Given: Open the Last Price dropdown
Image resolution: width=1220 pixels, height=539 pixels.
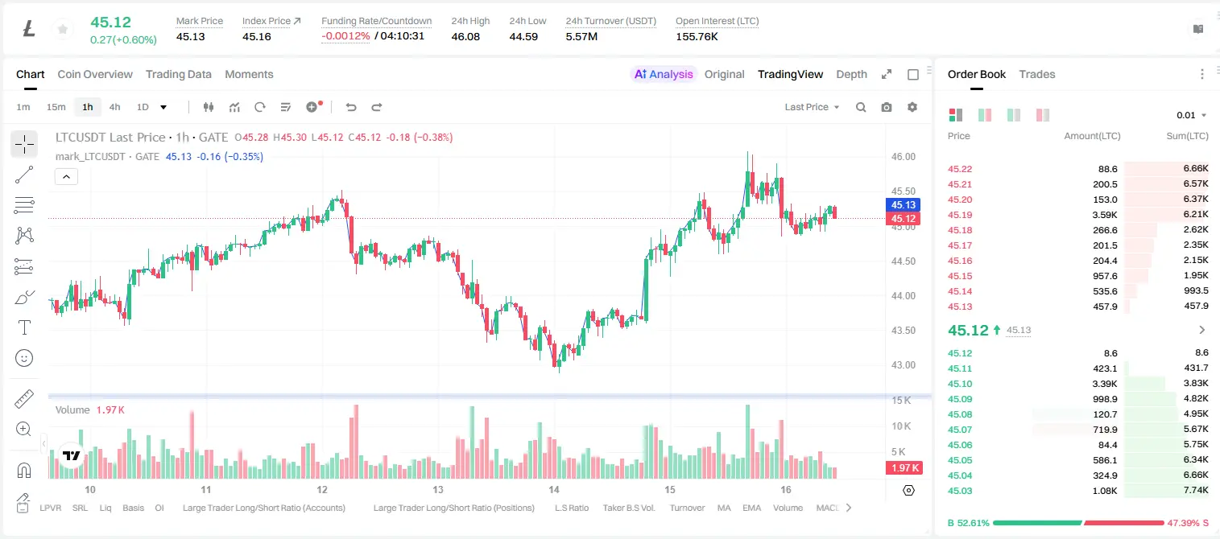Looking at the screenshot, I should (812, 107).
